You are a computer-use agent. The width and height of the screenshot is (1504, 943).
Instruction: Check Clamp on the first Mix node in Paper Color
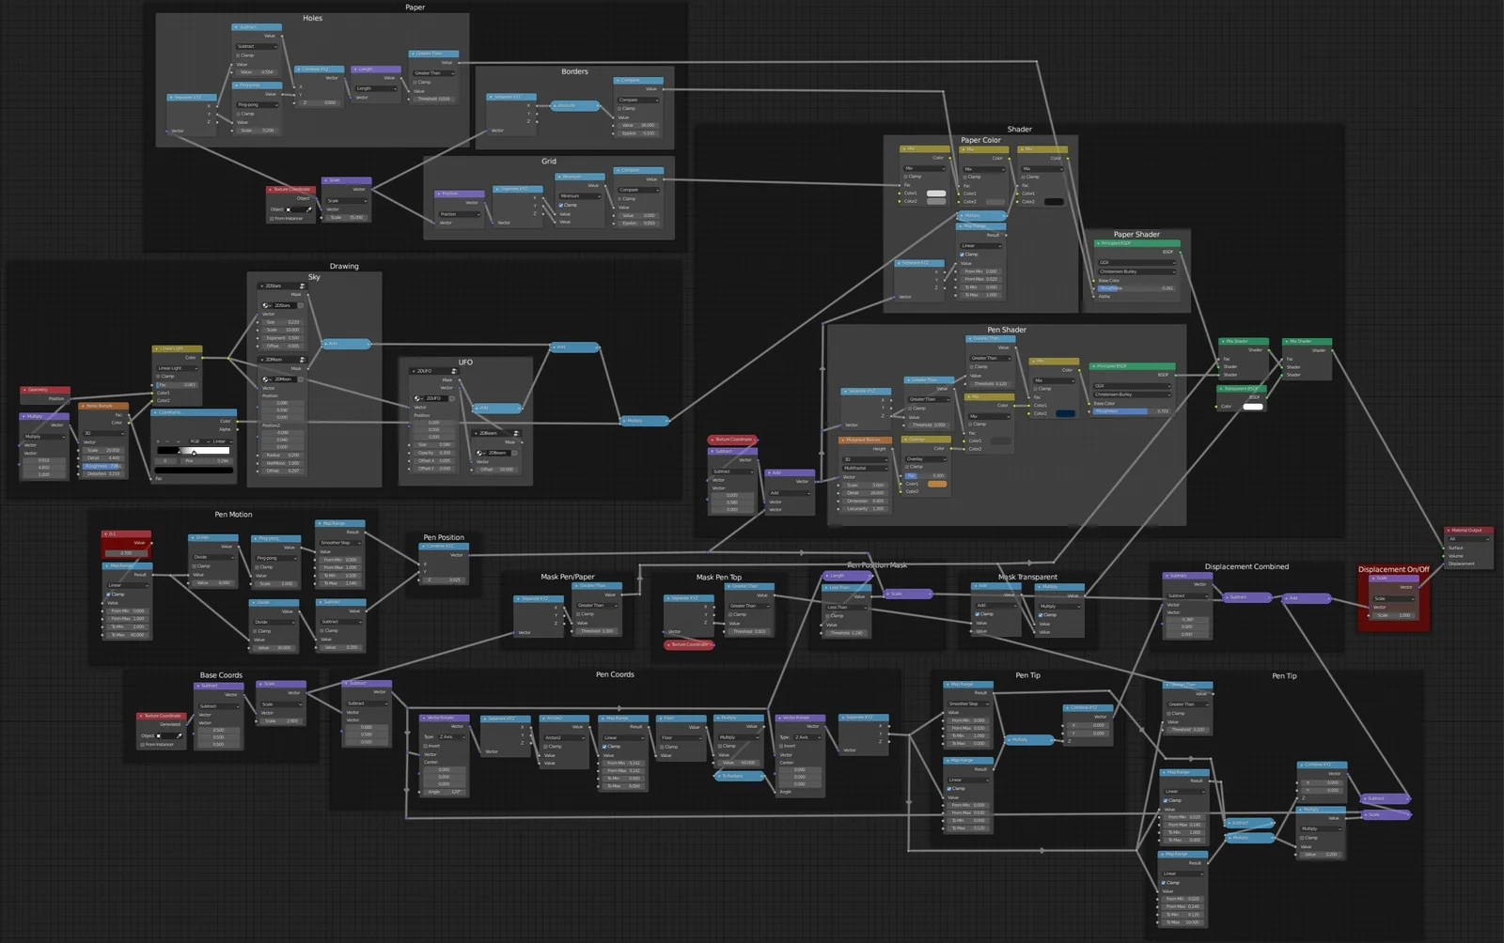(x=906, y=177)
